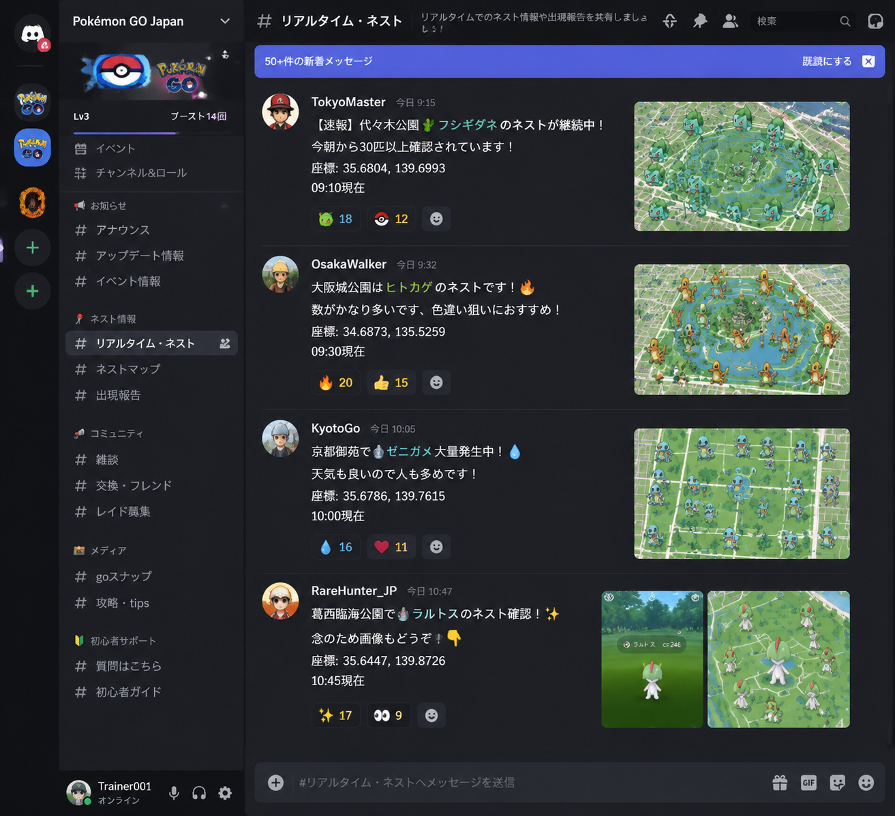Toggle the water drop 16 reaction

(x=335, y=547)
